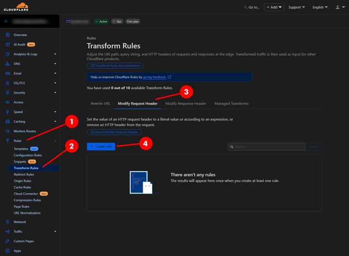Switch to the Rewrite URL tab
Image resolution: width=349 pixels, height=256 pixels.
pyautogui.click(x=101, y=104)
